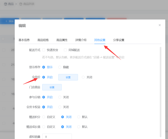Go to the 商品属性 tab
This screenshot has height=139, width=168.
point(62,40)
